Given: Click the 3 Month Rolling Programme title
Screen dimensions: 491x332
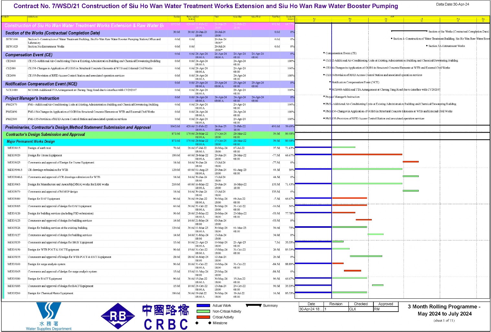Looking at the screenshot, I should point(444,310).
